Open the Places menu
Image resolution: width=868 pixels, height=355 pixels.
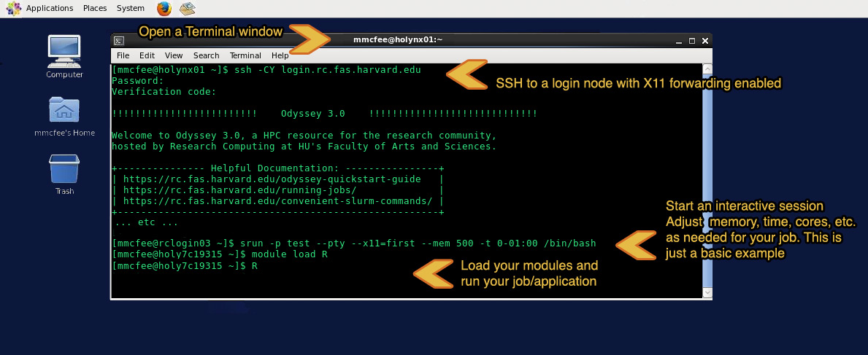[95, 8]
